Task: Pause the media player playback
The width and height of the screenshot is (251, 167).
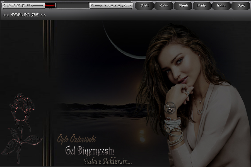Action: (x=108, y=5)
